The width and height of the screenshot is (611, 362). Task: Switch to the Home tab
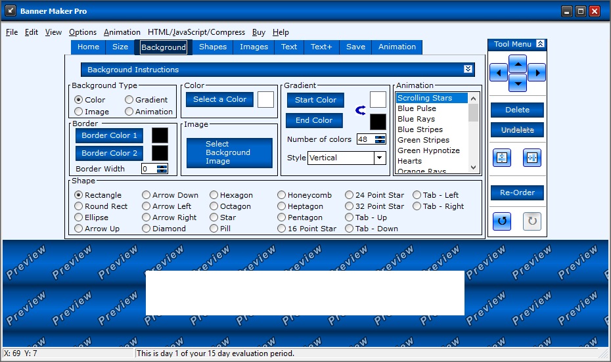click(x=89, y=47)
